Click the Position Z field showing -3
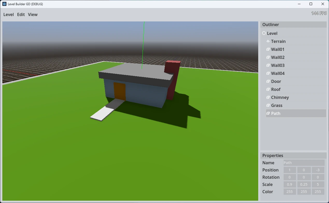The width and height of the screenshot is (329, 203). (318, 170)
